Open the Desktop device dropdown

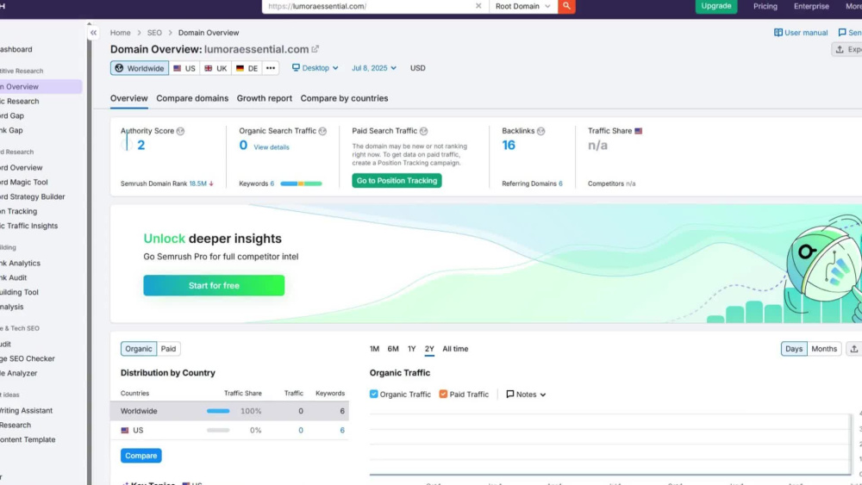(315, 68)
